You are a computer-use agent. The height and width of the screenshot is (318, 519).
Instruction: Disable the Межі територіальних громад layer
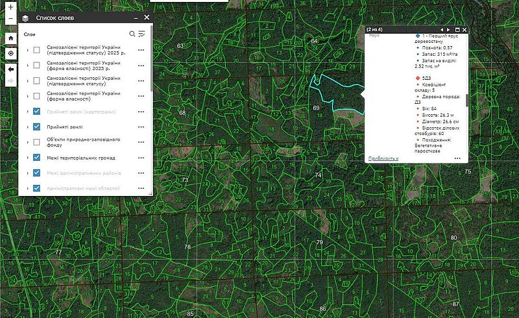[x=37, y=158]
